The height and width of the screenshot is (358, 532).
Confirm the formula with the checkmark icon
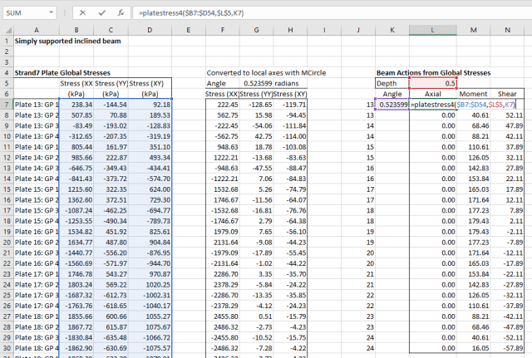coord(102,13)
